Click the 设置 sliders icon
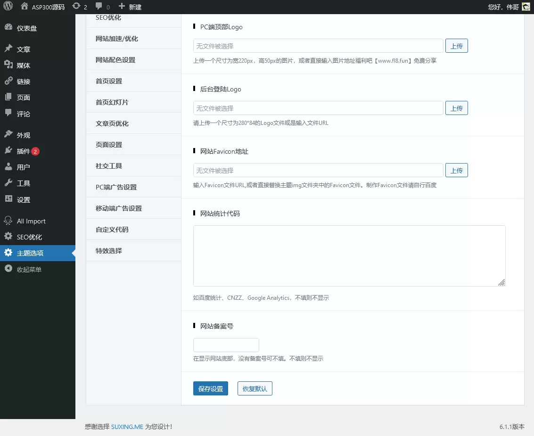 tap(8, 199)
